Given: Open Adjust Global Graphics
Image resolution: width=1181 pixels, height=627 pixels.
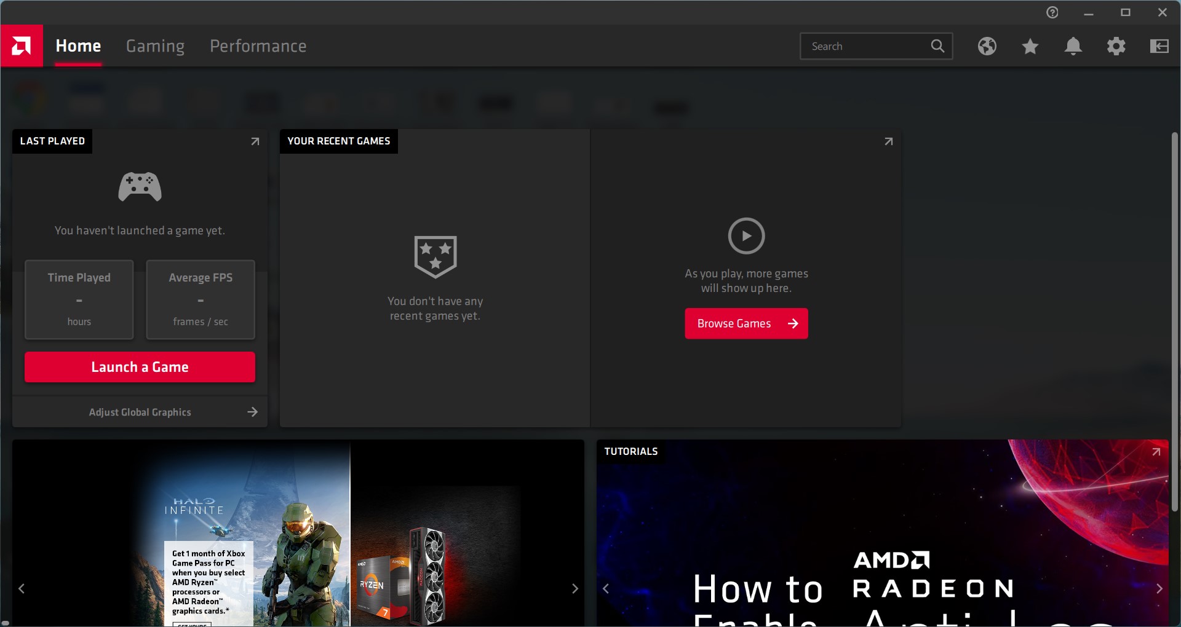Looking at the screenshot, I should 140,412.
